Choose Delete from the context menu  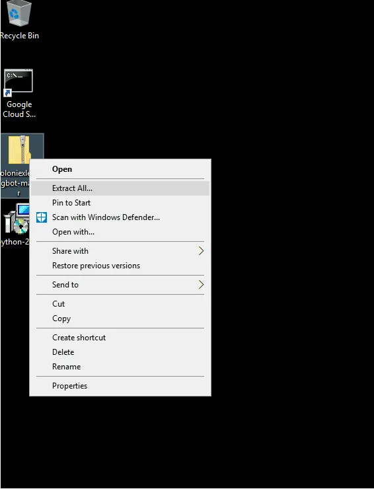click(120, 352)
